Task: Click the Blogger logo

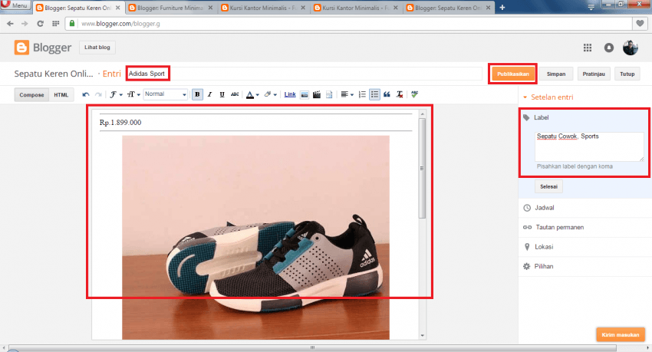Action: (x=43, y=48)
